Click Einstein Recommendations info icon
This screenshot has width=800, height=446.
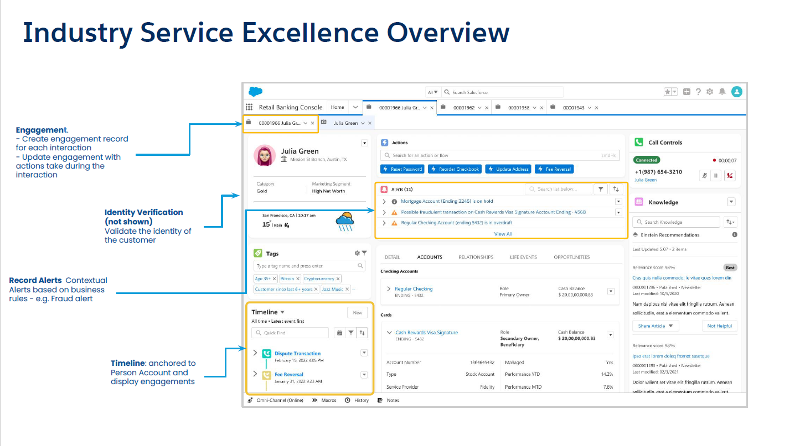735,235
